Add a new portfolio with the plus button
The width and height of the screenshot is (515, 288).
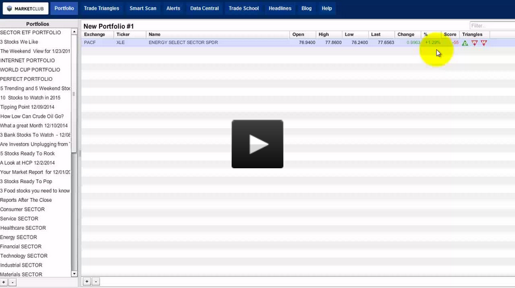click(x=3, y=282)
